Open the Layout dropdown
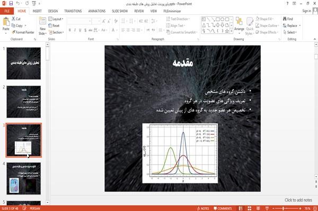Screen dimensions: 318x211 [x=56, y=19]
